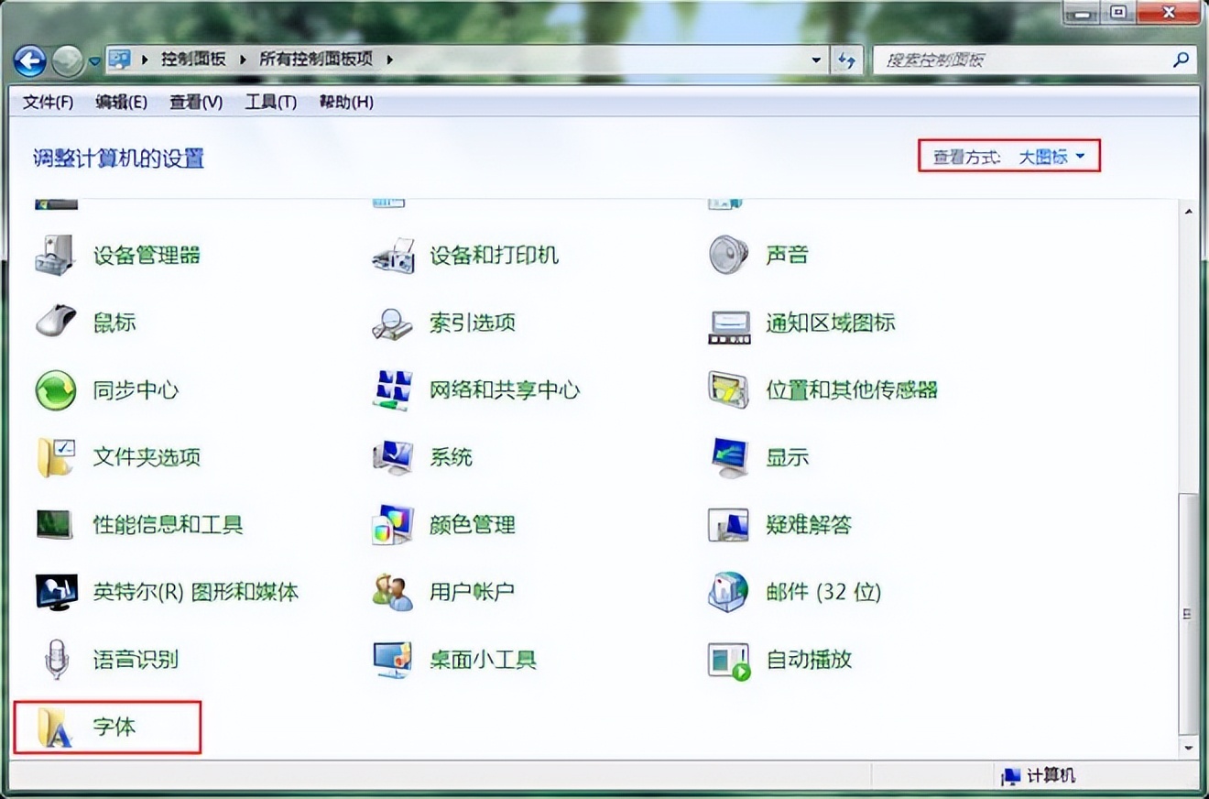Open 用户帐户 (User Accounts)
Viewport: 1209px width, 799px height.
pyautogui.click(x=472, y=592)
